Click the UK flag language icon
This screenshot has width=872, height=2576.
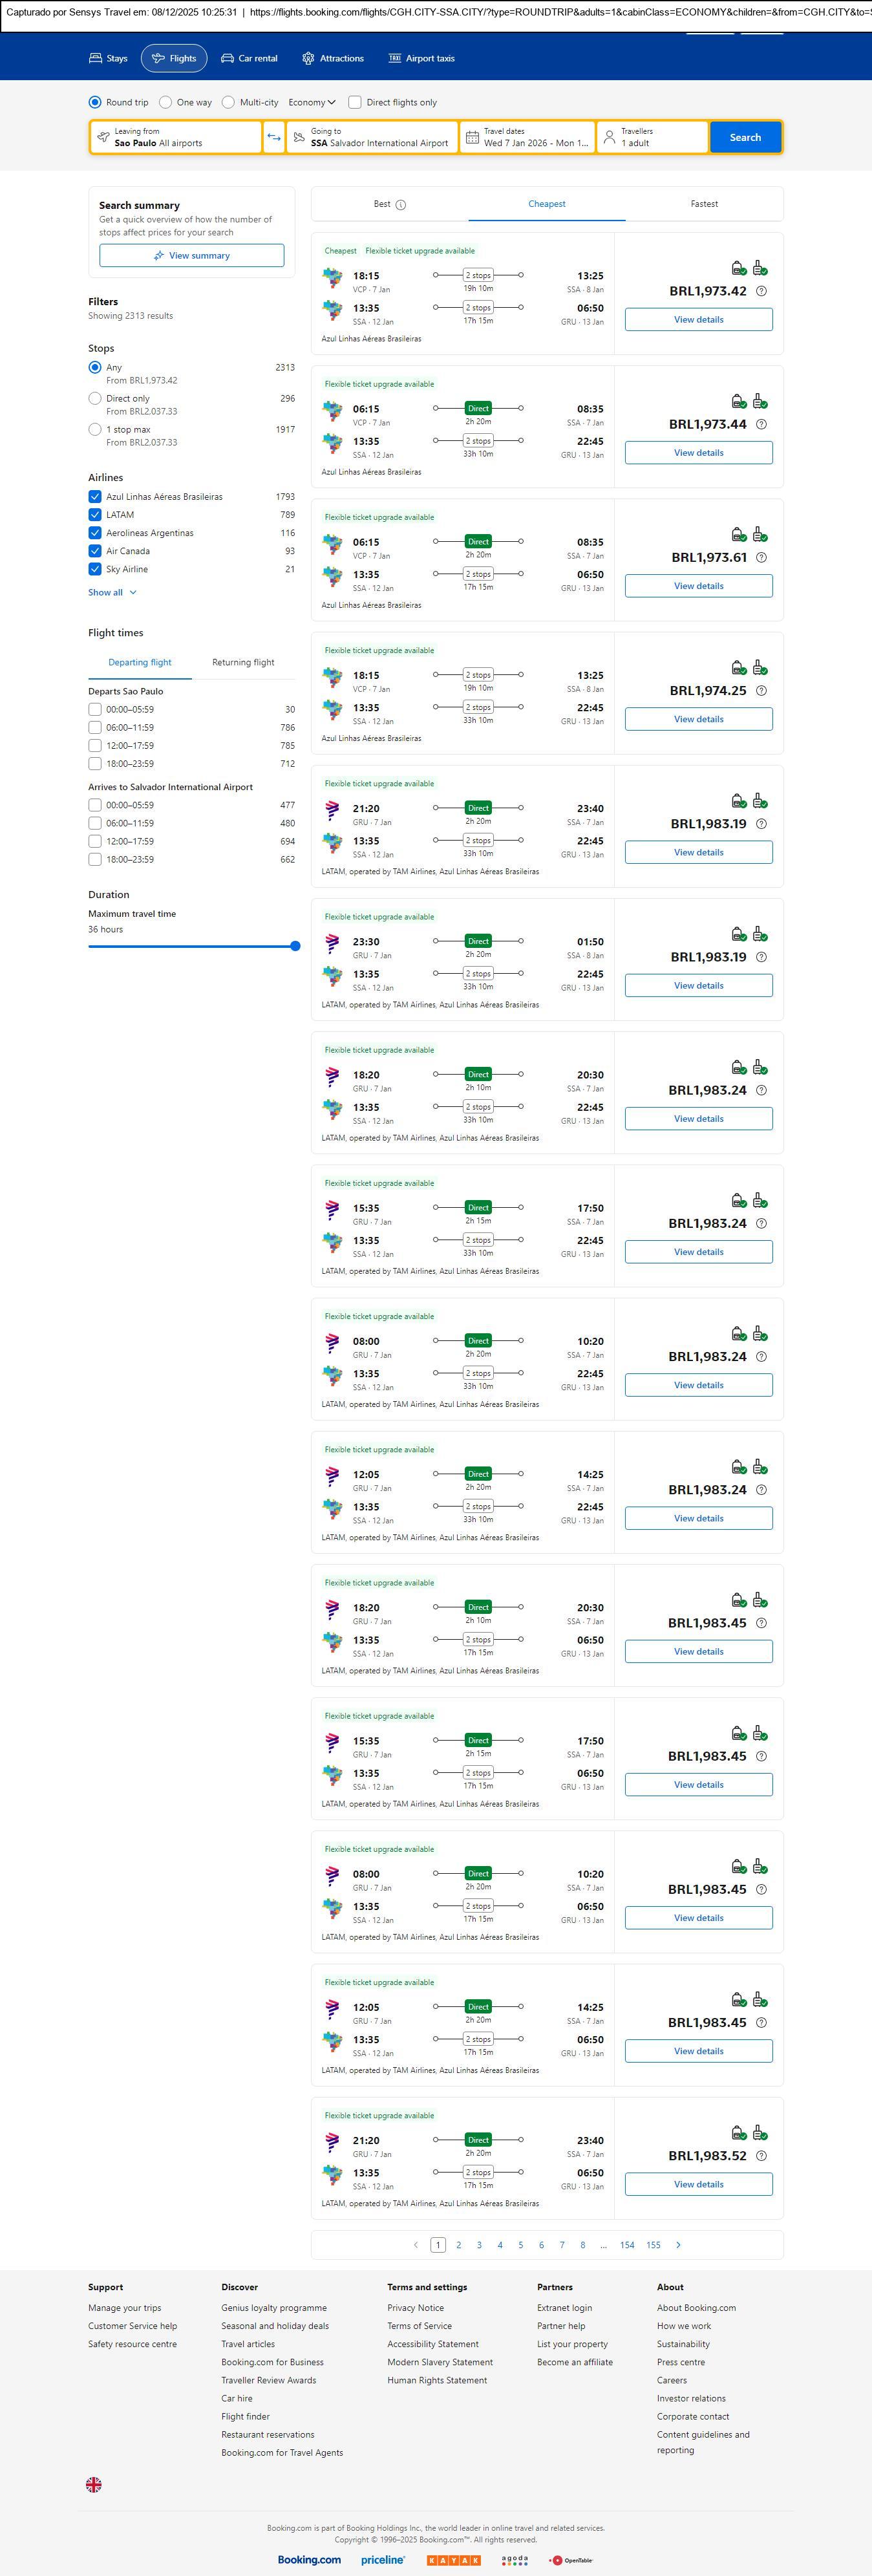coord(94,2484)
